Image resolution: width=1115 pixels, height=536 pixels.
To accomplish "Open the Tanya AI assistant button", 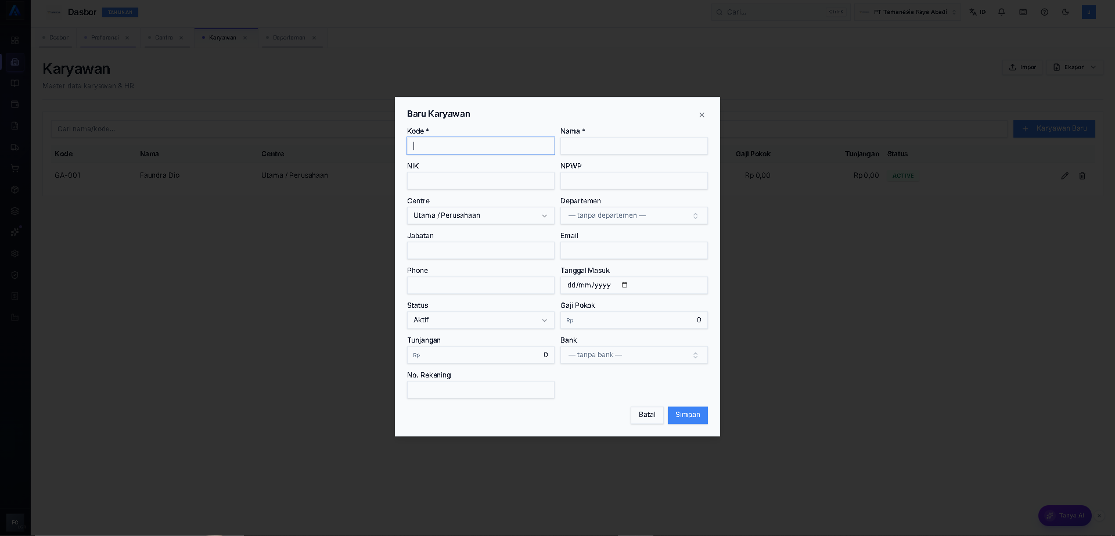I will pos(1065,516).
